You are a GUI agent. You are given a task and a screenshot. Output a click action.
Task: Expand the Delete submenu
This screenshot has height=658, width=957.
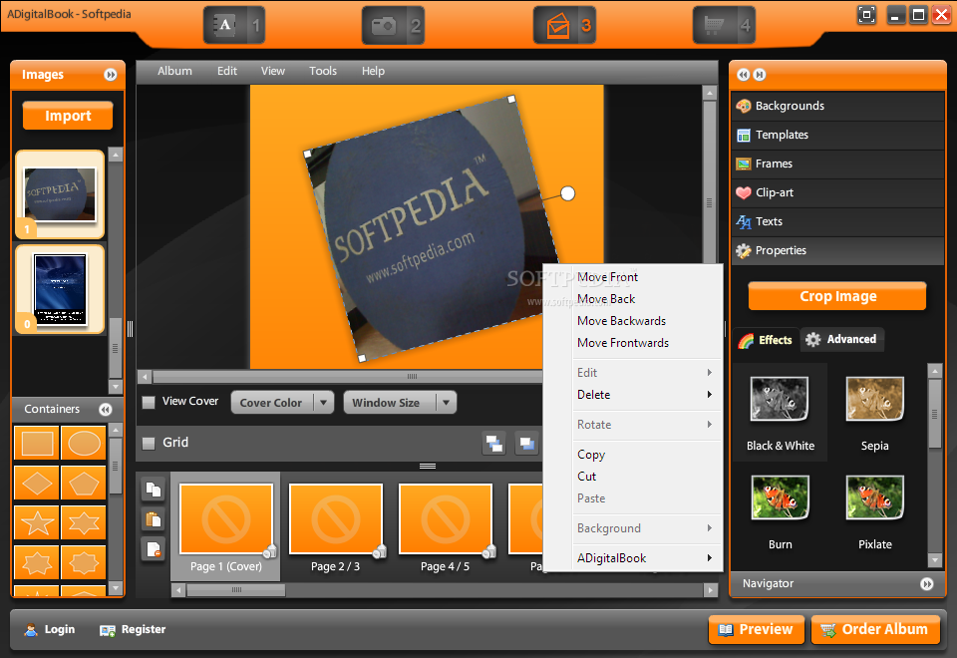coord(633,395)
